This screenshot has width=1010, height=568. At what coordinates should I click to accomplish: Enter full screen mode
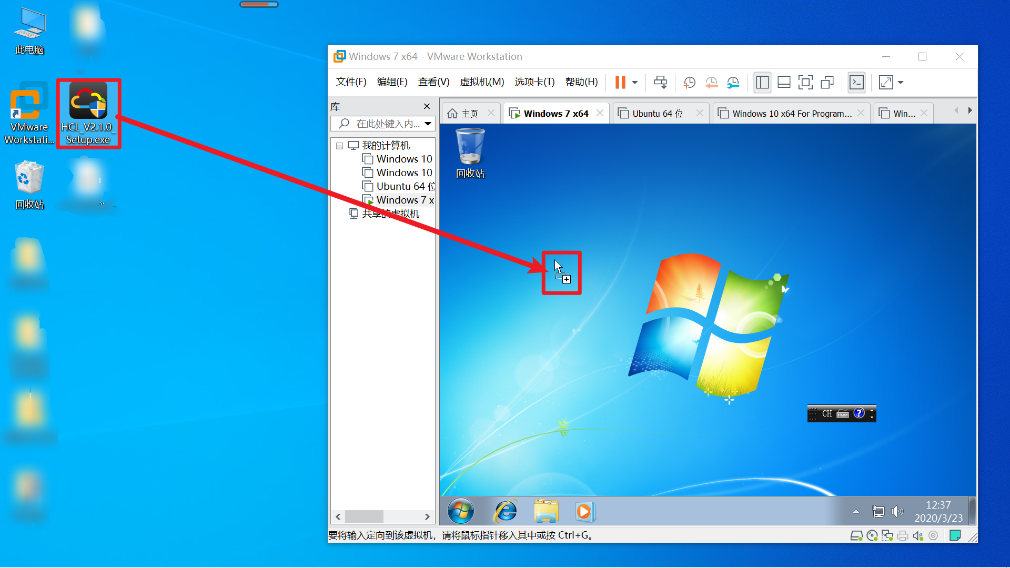click(805, 82)
